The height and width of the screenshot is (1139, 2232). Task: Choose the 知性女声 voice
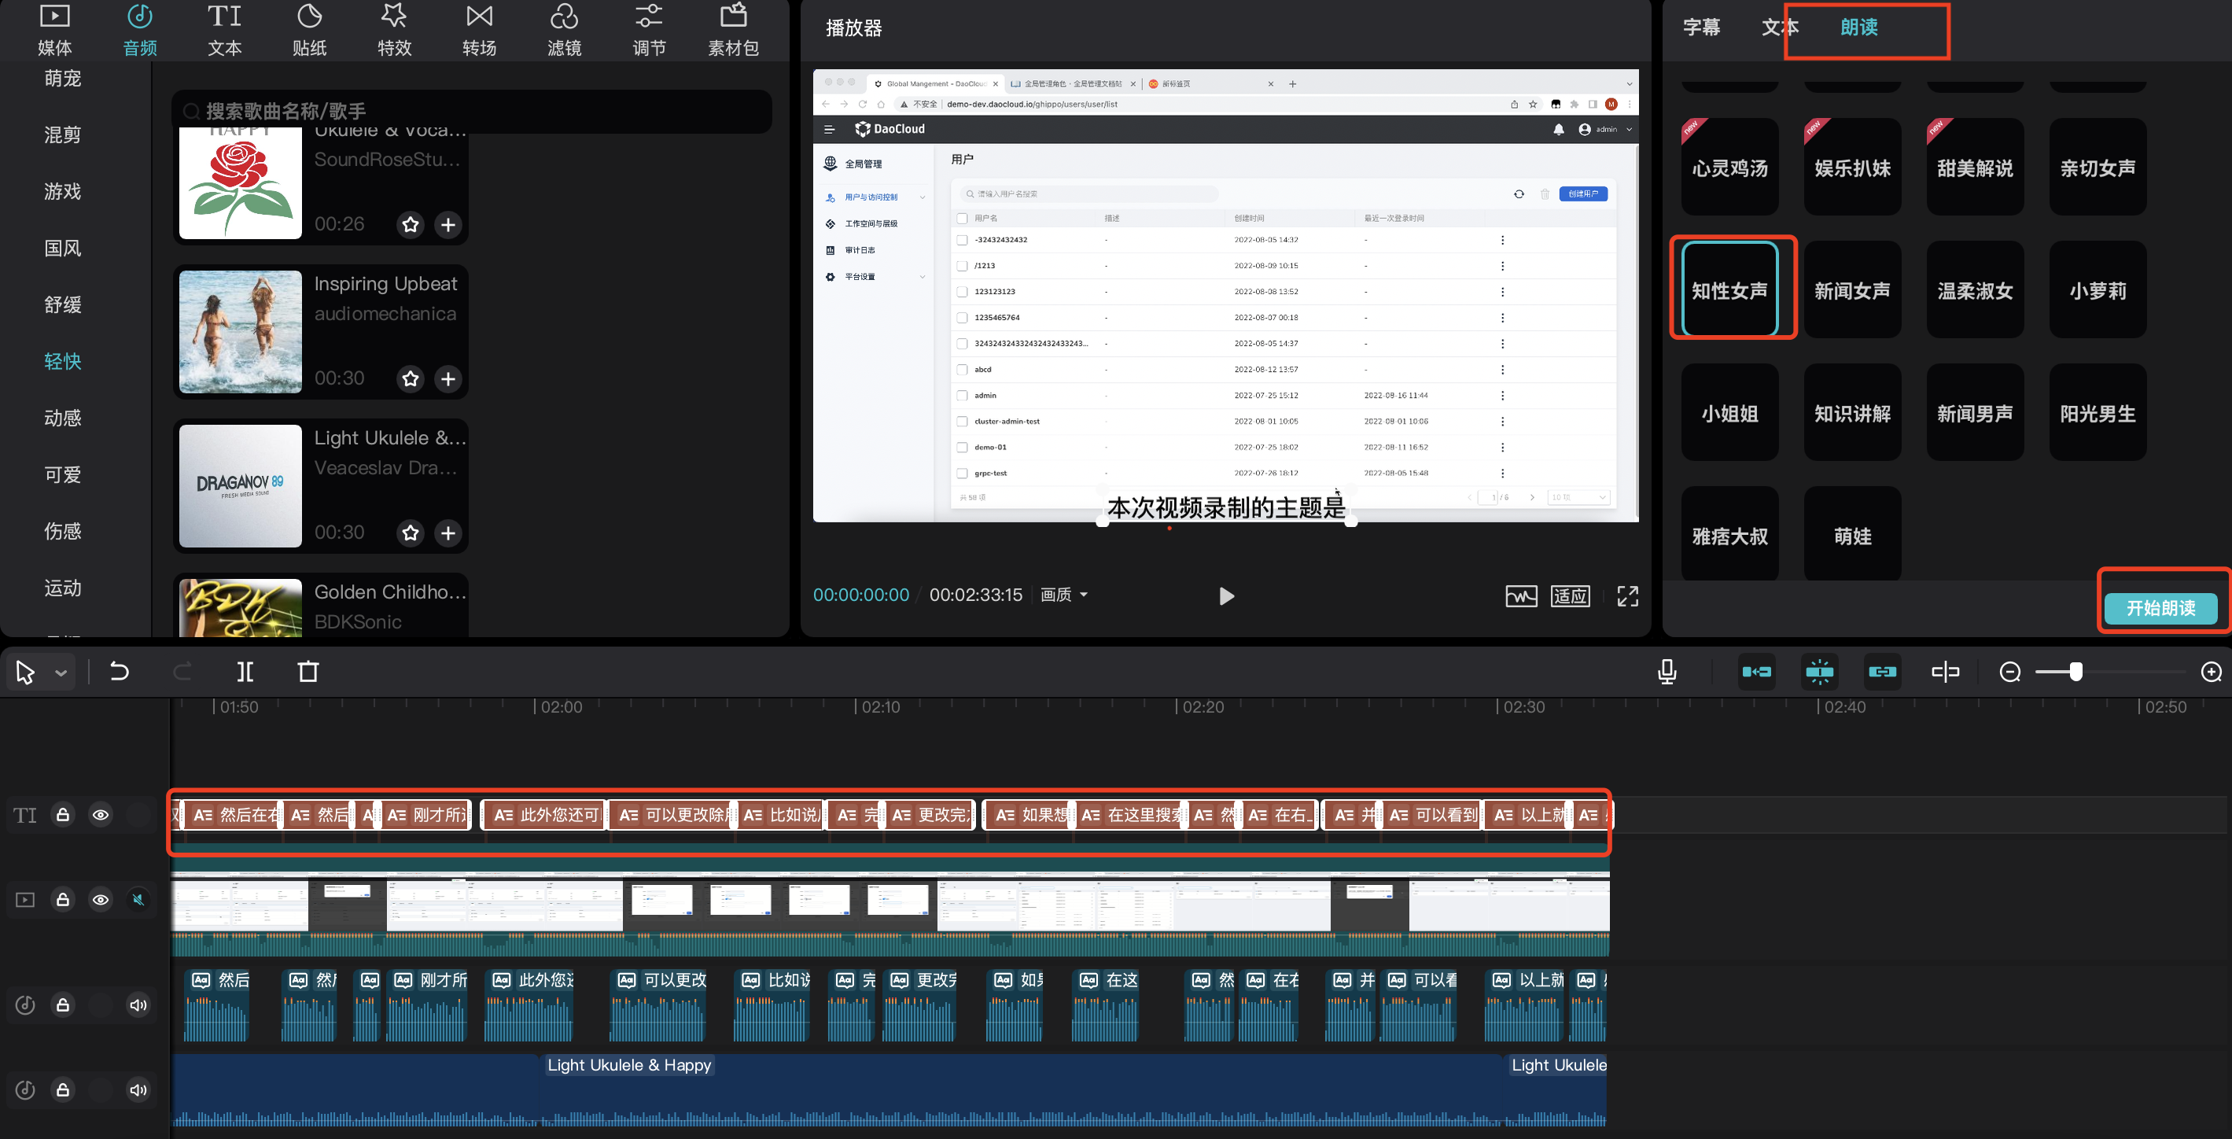point(1730,290)
